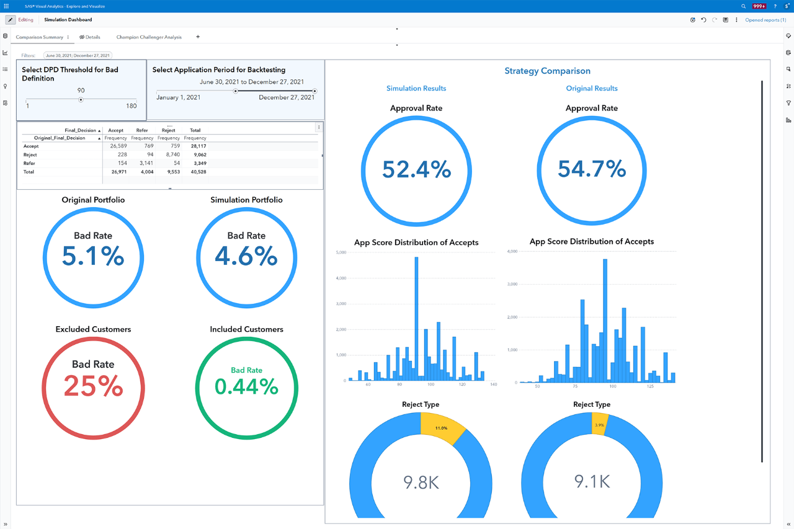
Task: Open the Filters pane via the funnel icon
Action: point(788,103)
